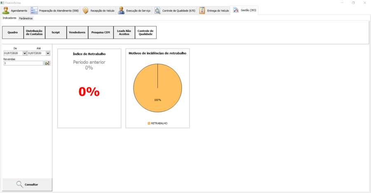The width and height of the screenshot is (371, 193).
Task: Open Preparação do Atendimento (598) tab
Action: point(55,11)
